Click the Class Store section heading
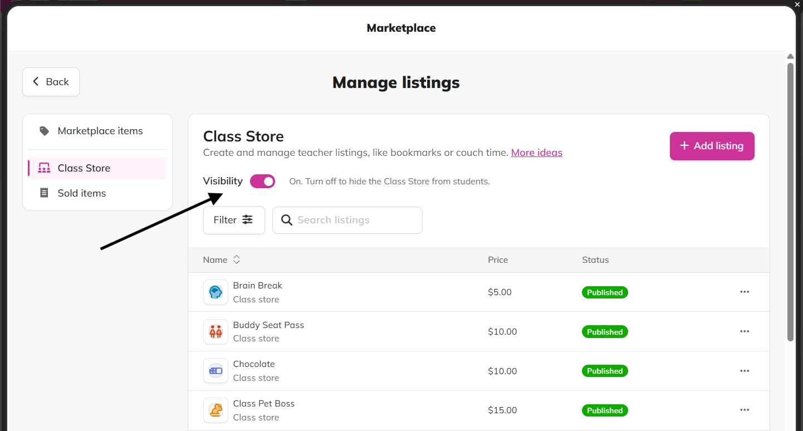 (243, 136)
